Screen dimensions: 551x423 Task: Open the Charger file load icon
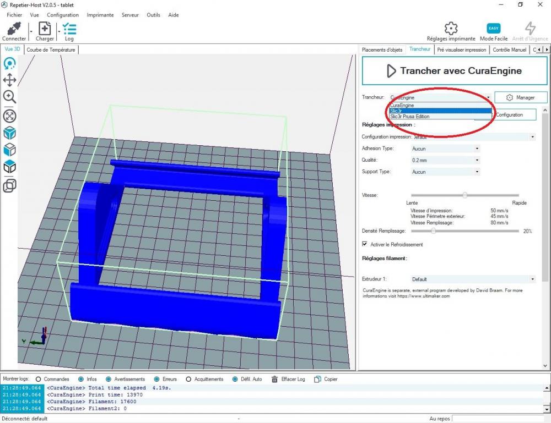45,29
